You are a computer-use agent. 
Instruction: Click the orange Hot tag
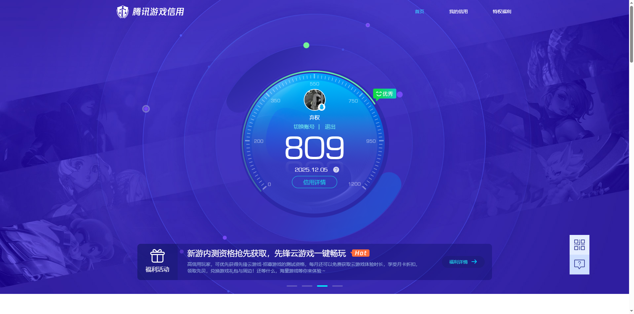[x=361, y=253]
